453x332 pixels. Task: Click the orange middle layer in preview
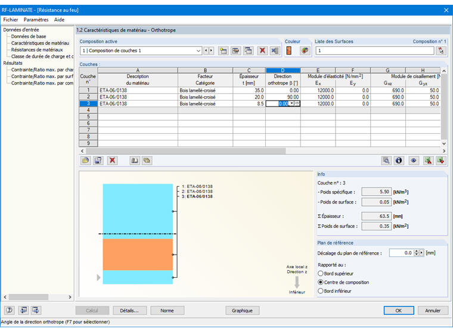[x=138, y=255]
